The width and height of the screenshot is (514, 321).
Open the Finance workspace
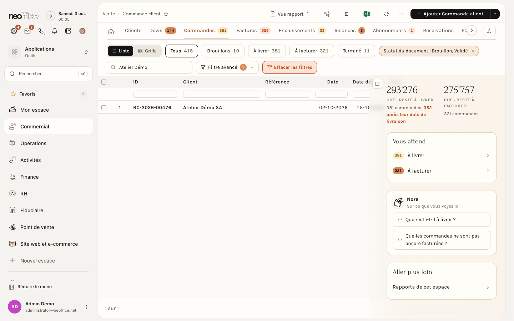[49, 177]
